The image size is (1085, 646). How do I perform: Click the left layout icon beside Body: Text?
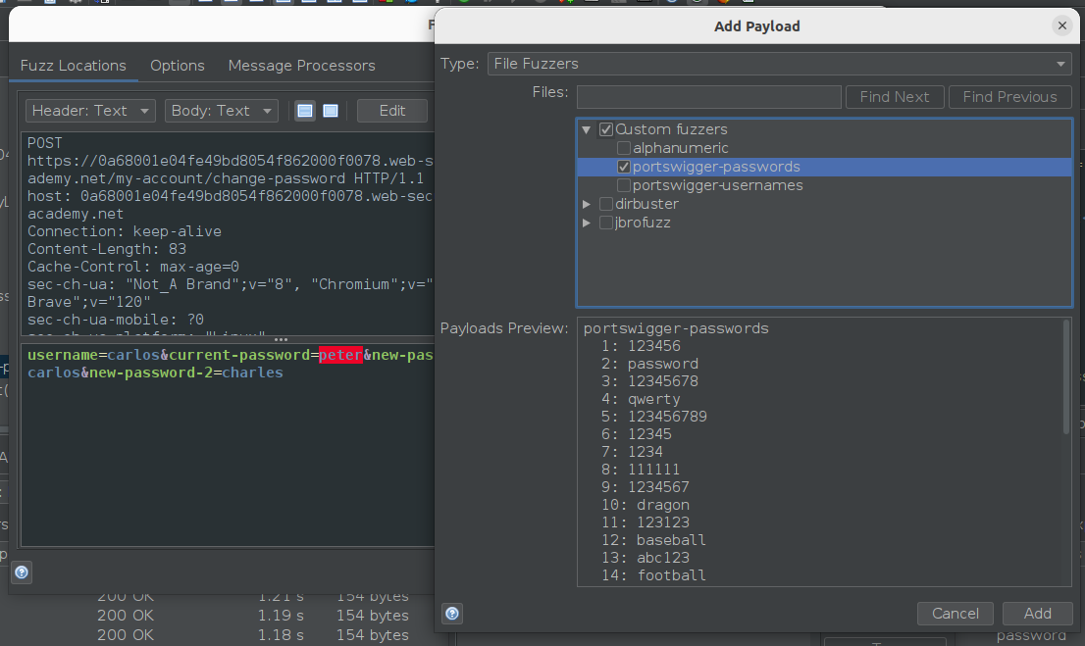[x=306, y=111]
